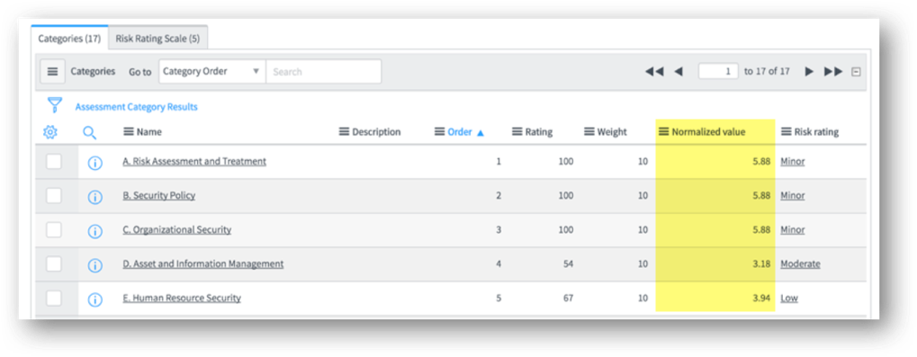
Task: Click the filter funnel icon
Action: point(54,106)
